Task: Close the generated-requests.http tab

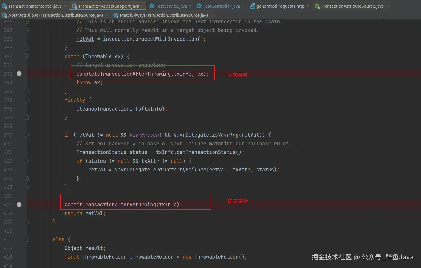Action: coord(308,6)
